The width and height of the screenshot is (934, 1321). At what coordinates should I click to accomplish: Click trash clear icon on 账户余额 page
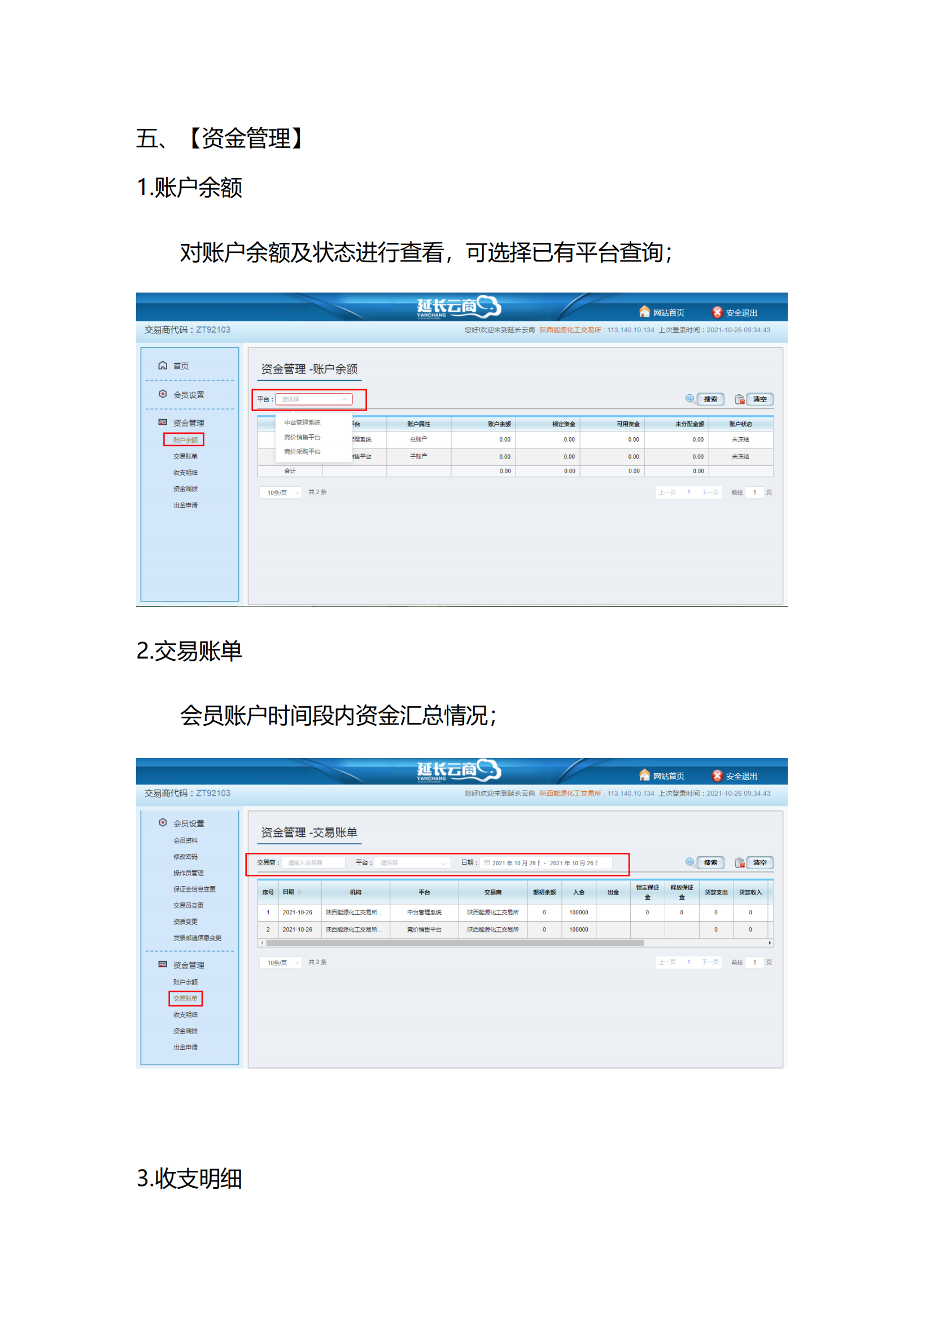[x=740, y=399]
